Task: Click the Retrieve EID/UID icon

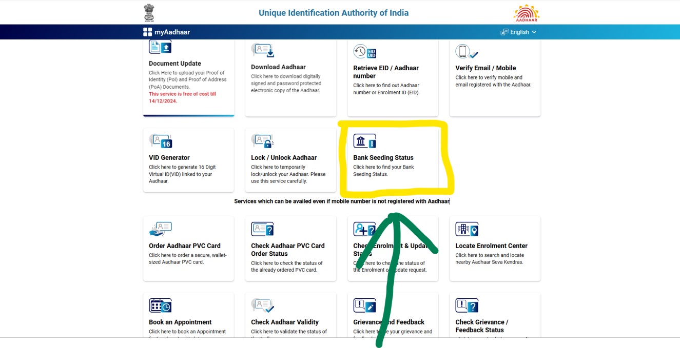Action: click(365, 51)
